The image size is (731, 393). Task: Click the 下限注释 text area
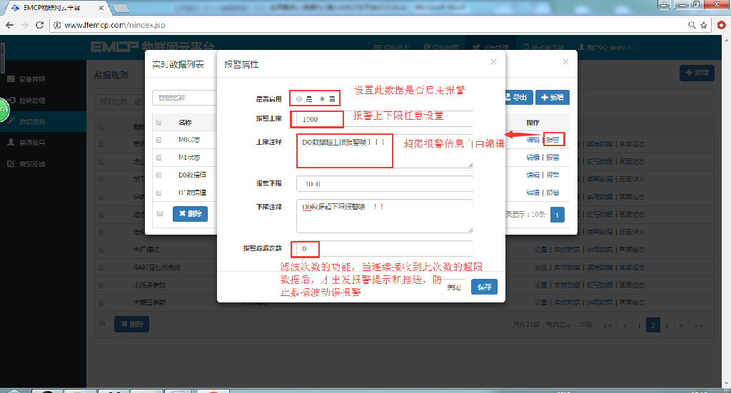point(385,215)
